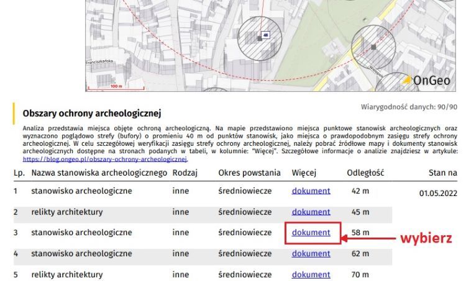Click the 'Rodzaj' column header
The height and width of the screenshot is (281, 466).
click(x=185, y=173)
